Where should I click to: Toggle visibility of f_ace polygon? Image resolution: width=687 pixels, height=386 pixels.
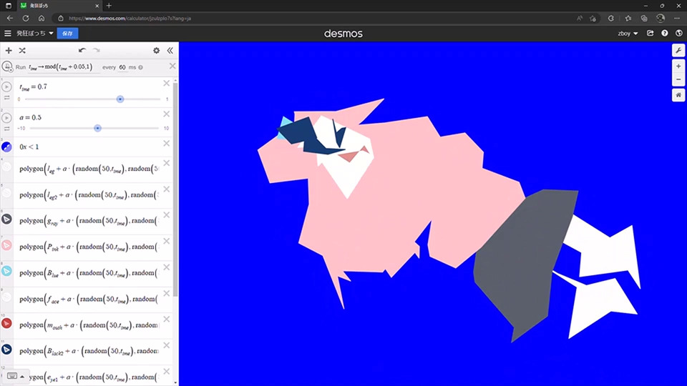[x=6, y=297]
